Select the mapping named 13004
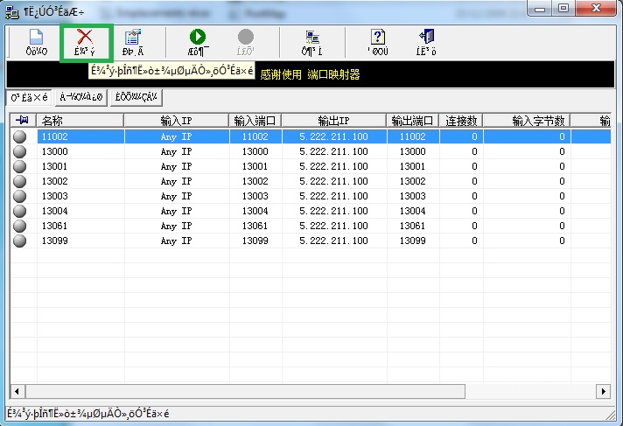Screen dimensions: 623x426 coord(54,211)
